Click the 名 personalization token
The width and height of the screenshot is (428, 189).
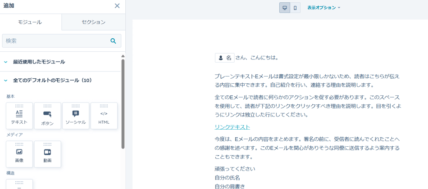(225, 58)
